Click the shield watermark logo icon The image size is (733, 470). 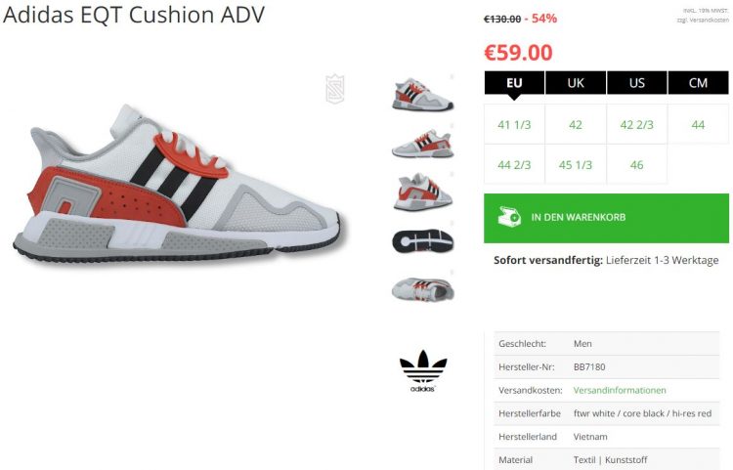click(x=334, y=89)
